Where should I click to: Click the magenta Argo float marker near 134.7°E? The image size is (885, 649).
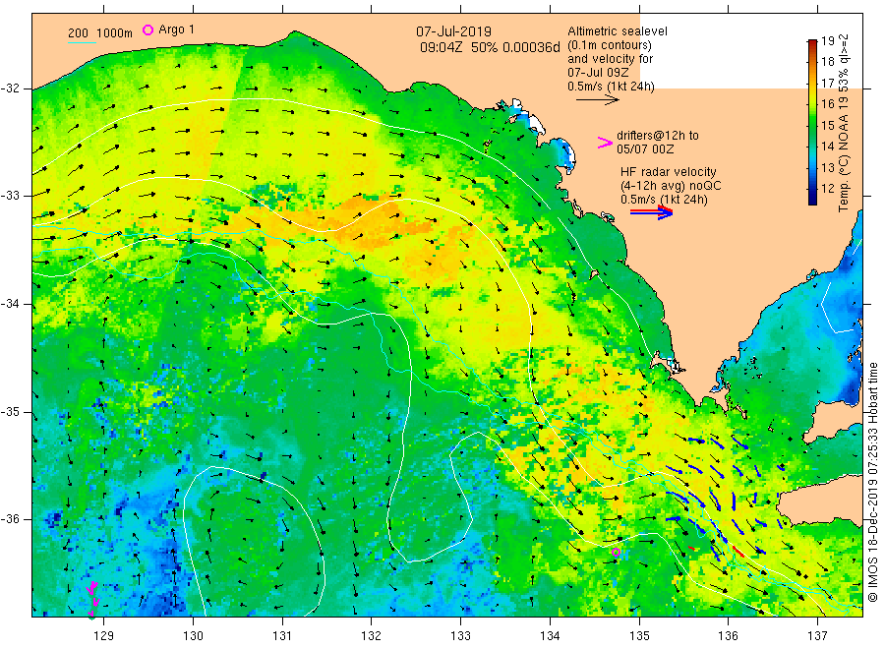pos(616,552)
